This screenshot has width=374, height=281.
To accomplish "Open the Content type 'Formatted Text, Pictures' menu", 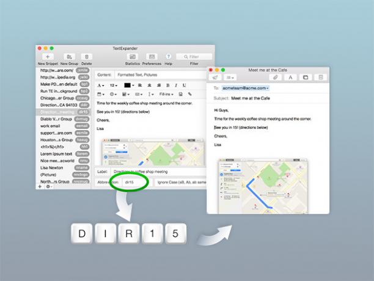I will [x=161, y=75].
